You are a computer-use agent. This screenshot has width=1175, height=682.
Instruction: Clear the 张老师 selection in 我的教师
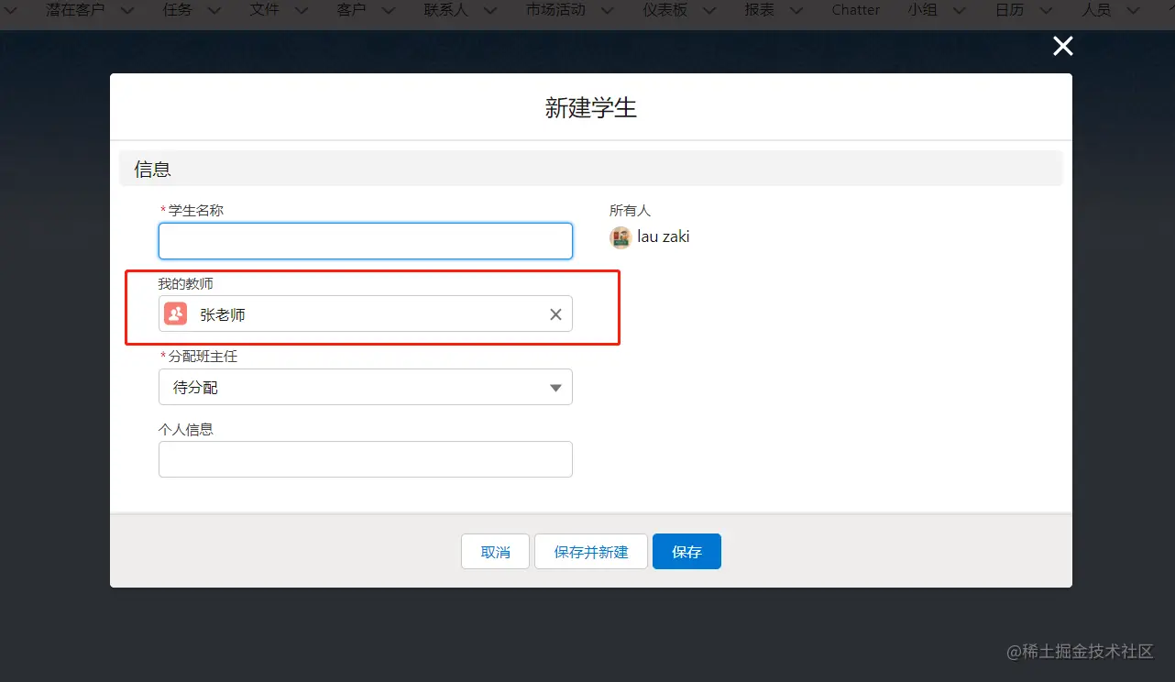(x=555, y=314)
